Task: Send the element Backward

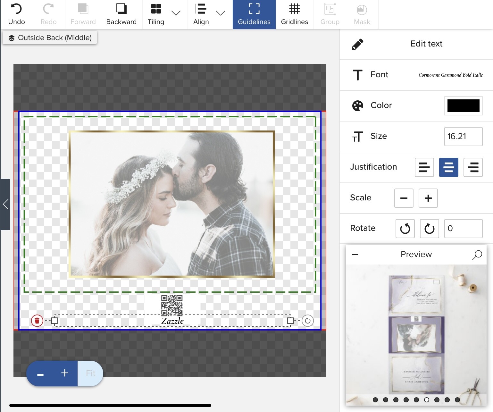Action: [121, 15]
